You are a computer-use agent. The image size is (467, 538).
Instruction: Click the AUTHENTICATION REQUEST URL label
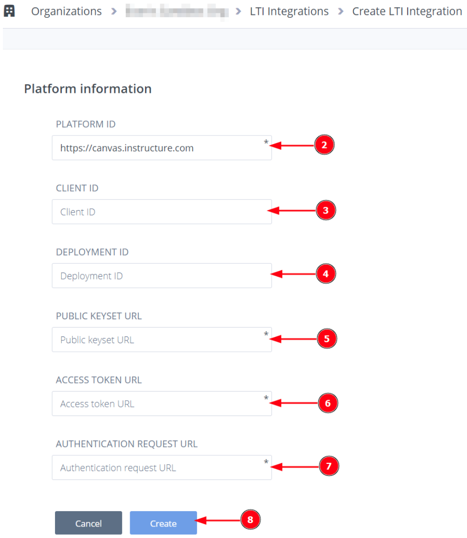[126, 444]
